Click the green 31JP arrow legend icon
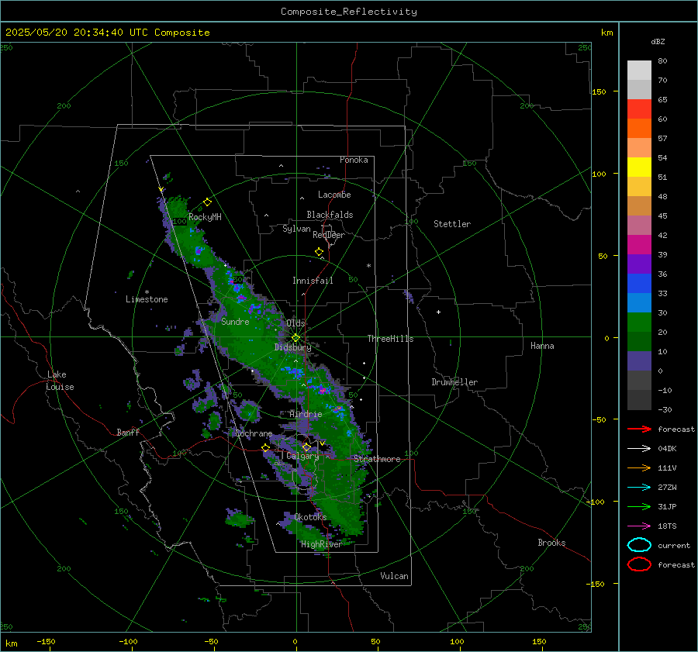 tap(639, 506)
